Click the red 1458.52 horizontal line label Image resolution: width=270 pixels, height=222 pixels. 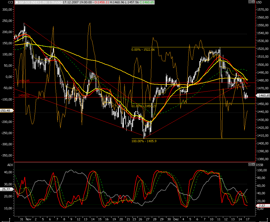[x=24, y=95]
